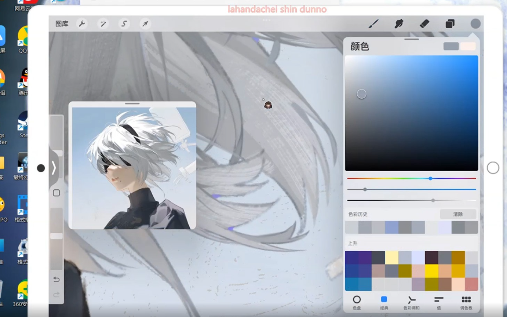Viewport: 507px width, 317px height.
Task: Switch to the 色盘 disc tab
Action: pos(357,303)
